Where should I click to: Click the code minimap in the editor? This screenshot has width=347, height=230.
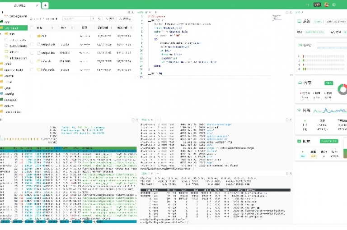pos(277,18)
